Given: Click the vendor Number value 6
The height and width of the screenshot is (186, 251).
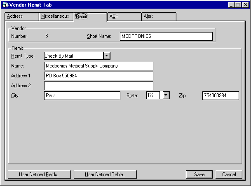Looking at the screenshot, I should (47, 36).
